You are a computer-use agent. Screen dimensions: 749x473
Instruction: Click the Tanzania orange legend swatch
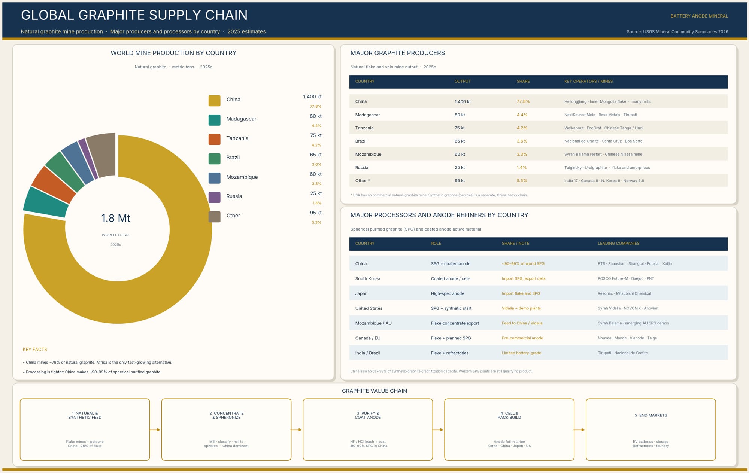(214, 139)
